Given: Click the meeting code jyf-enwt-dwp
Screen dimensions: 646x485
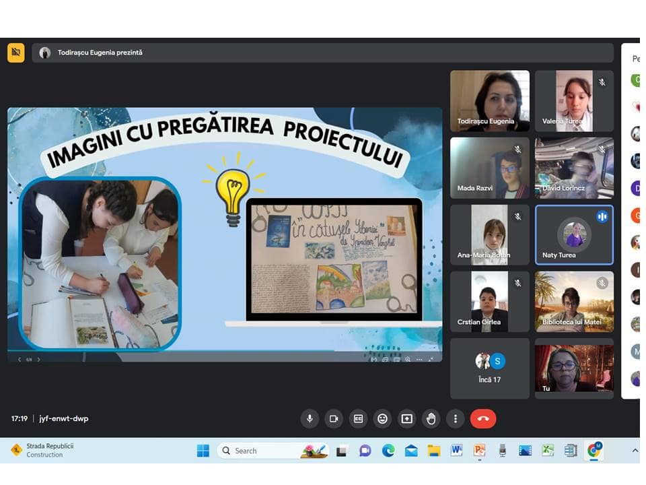Looking at the screenshot, I should pyautogui.click(x=64, y=418).
